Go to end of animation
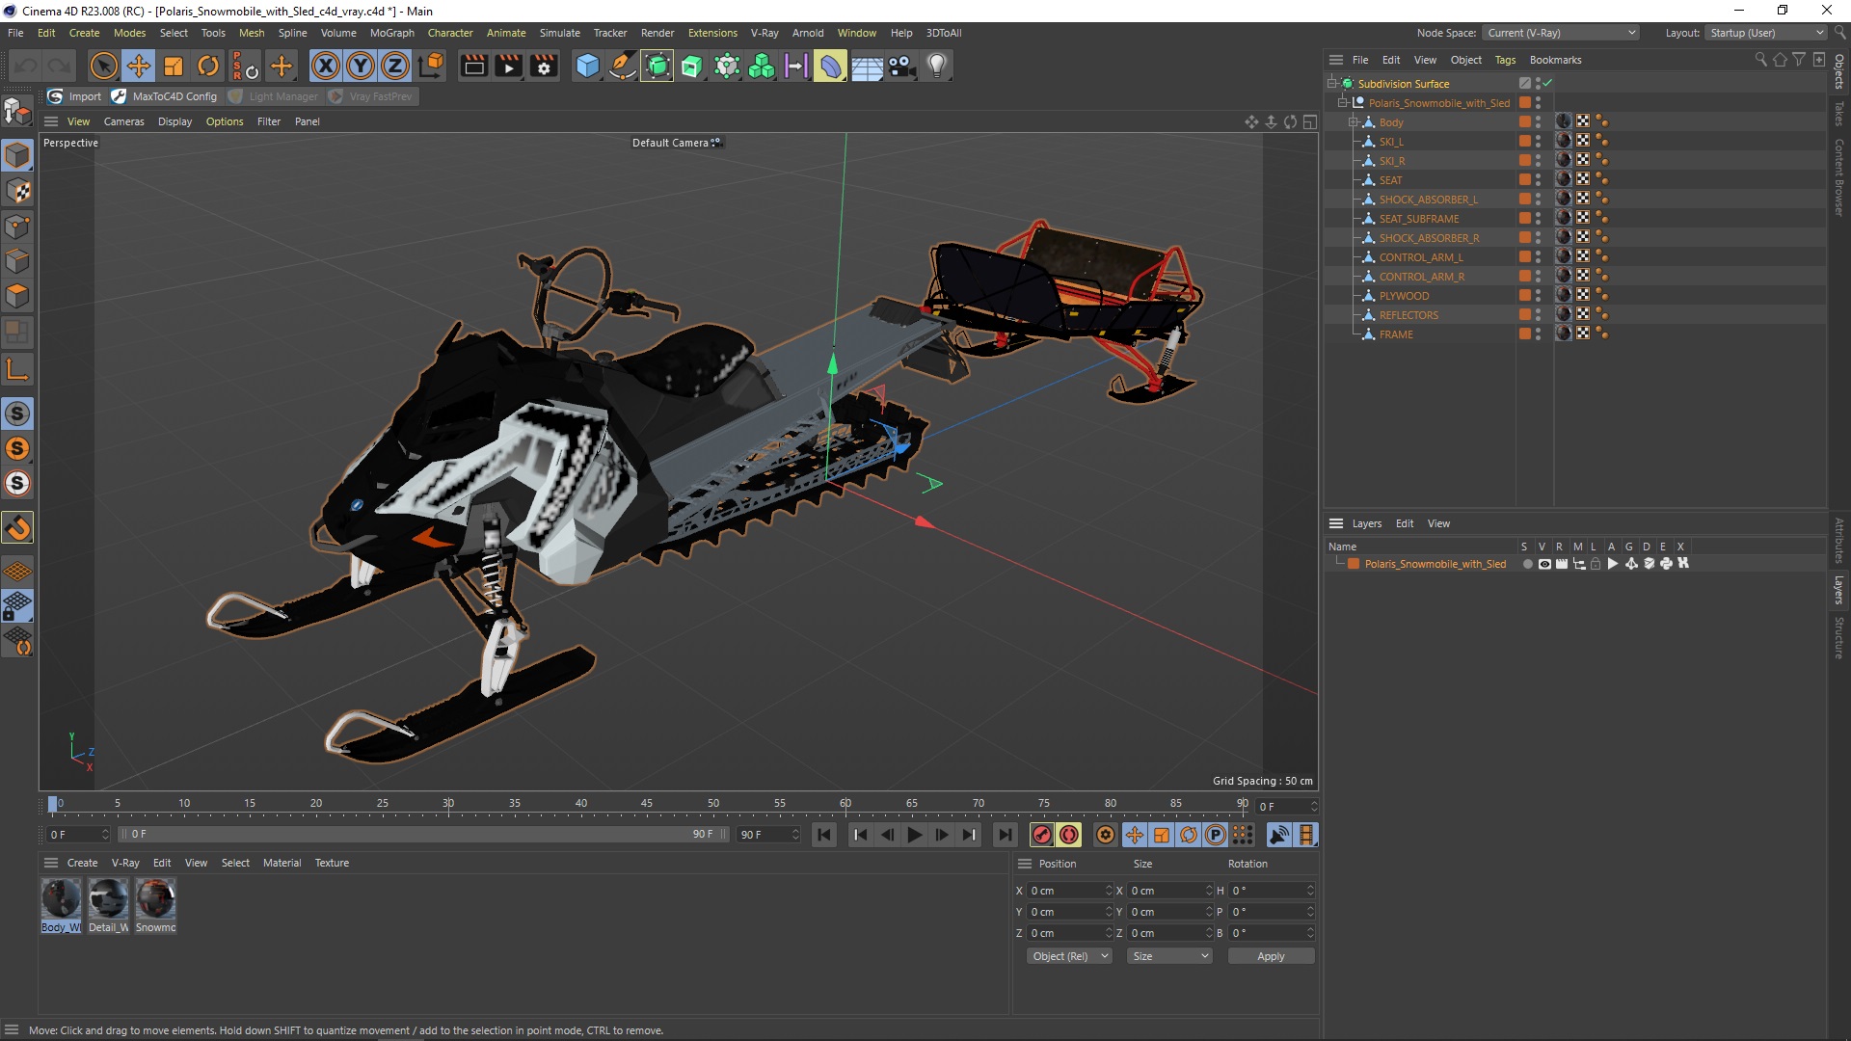The width and height of the screenshot is (1851, 1041). (x=1005, y=835)
